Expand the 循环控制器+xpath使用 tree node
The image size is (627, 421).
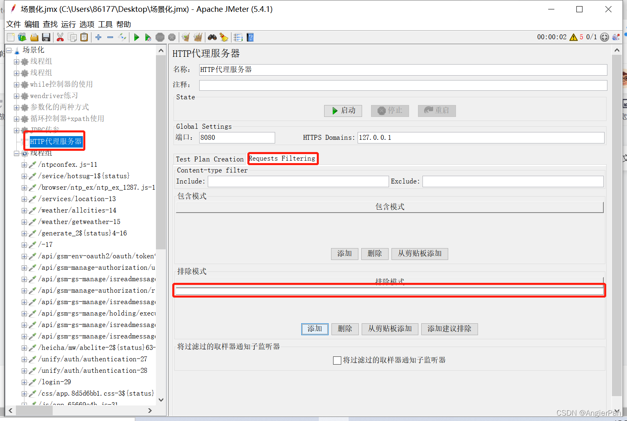tap(17, 119)
